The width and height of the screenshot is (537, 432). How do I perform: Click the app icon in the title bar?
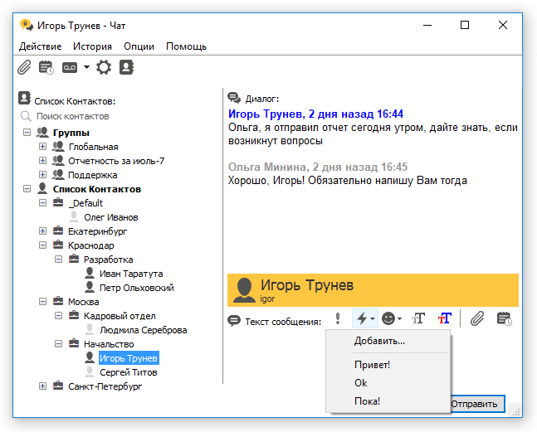(27, 26)
